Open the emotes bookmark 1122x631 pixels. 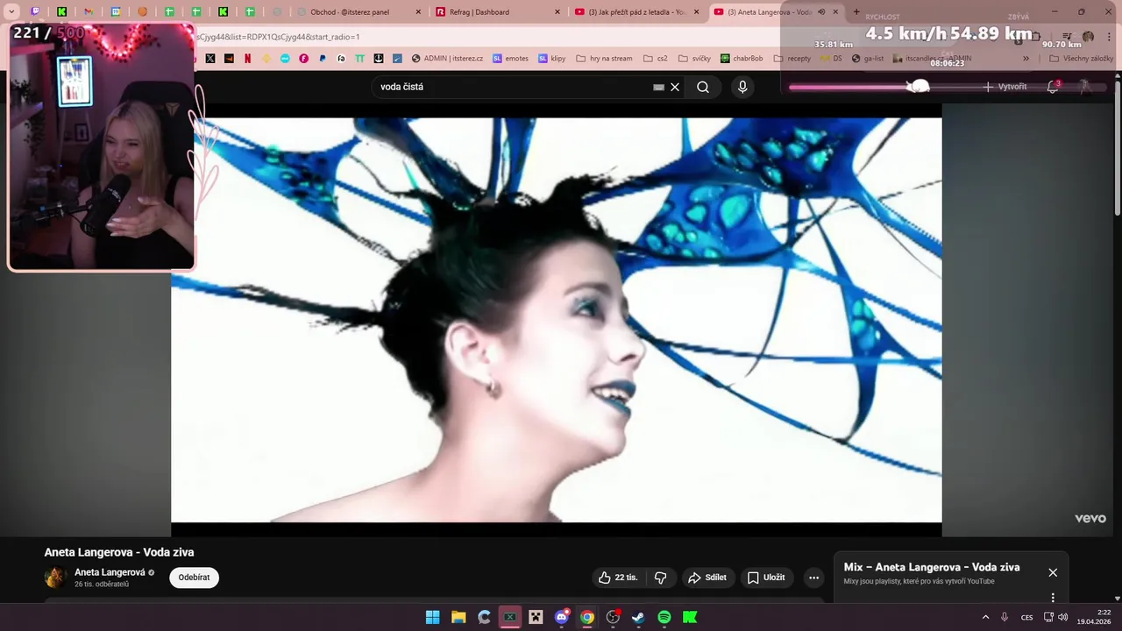(x=510, y=59)
